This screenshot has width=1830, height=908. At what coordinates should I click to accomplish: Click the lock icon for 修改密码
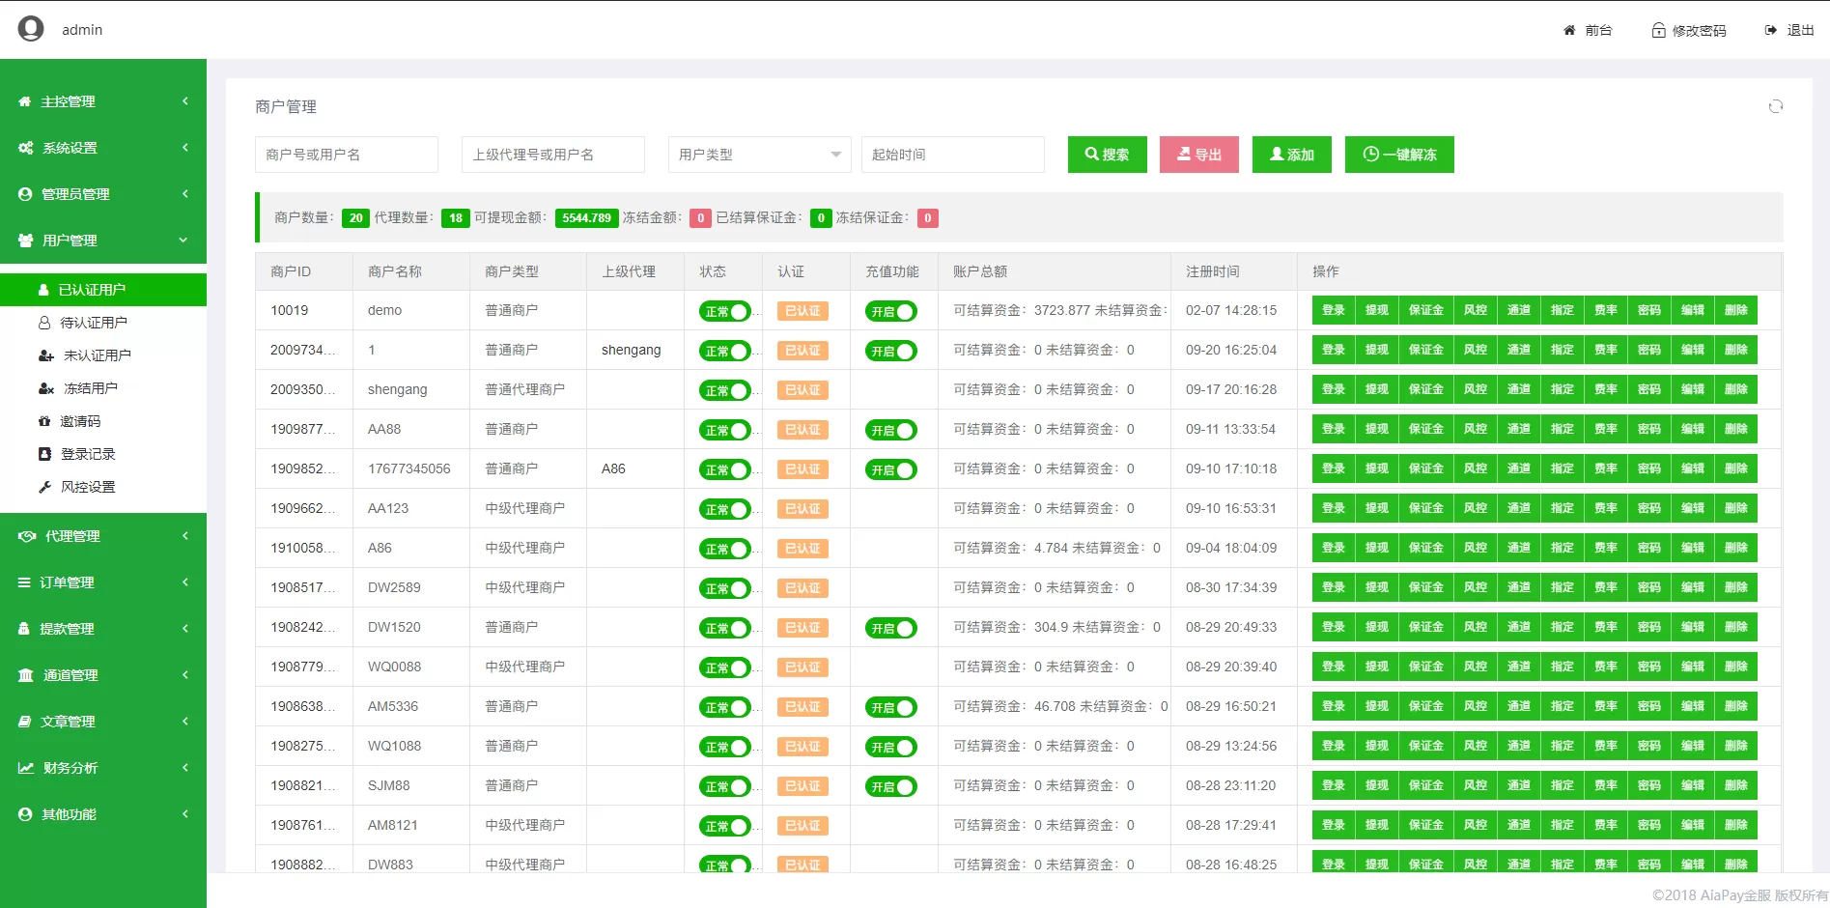coord(1658,30)
